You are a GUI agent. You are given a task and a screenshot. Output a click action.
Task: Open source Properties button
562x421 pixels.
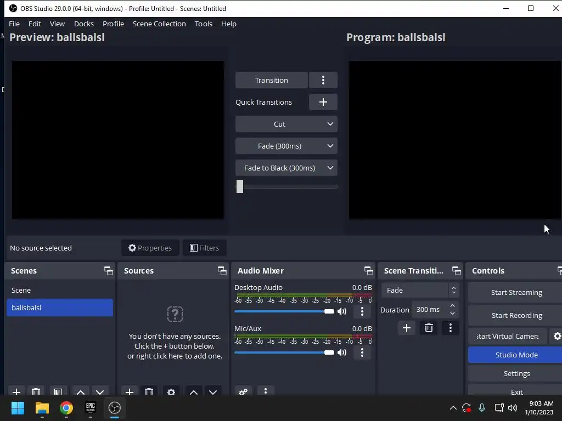click(150, 248)
